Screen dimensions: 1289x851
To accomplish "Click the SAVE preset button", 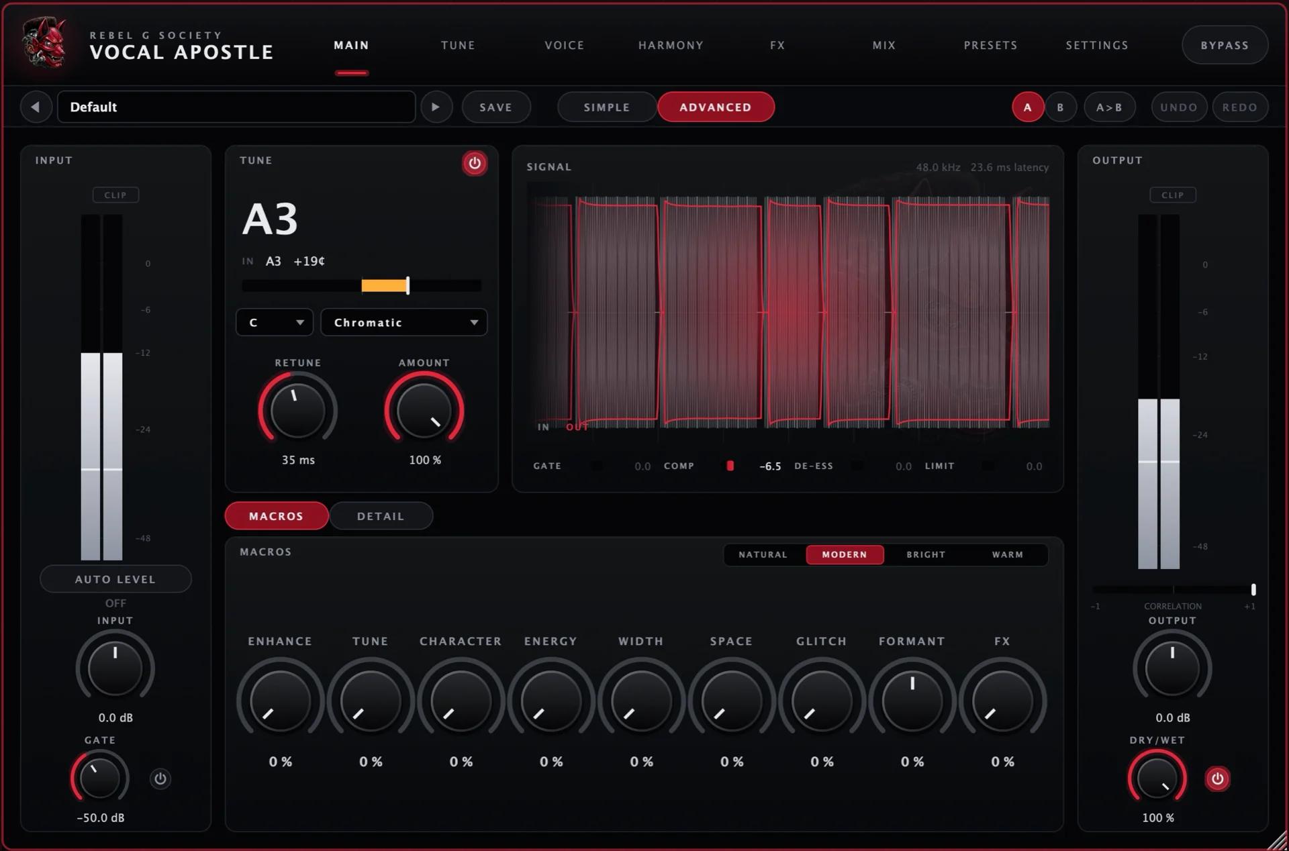I will tap(496, 107).
